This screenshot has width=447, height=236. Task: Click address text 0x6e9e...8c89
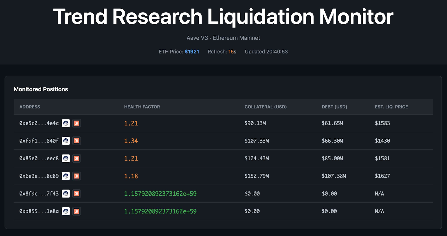point(39,176)
